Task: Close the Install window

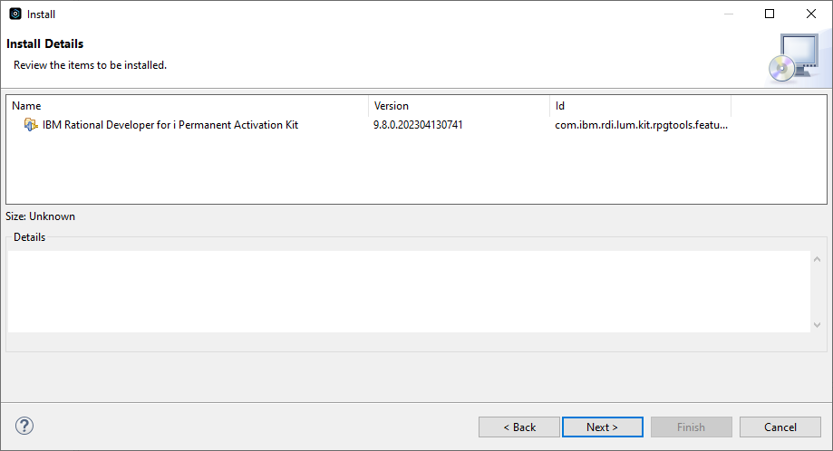Action: (x=810, y=14)
